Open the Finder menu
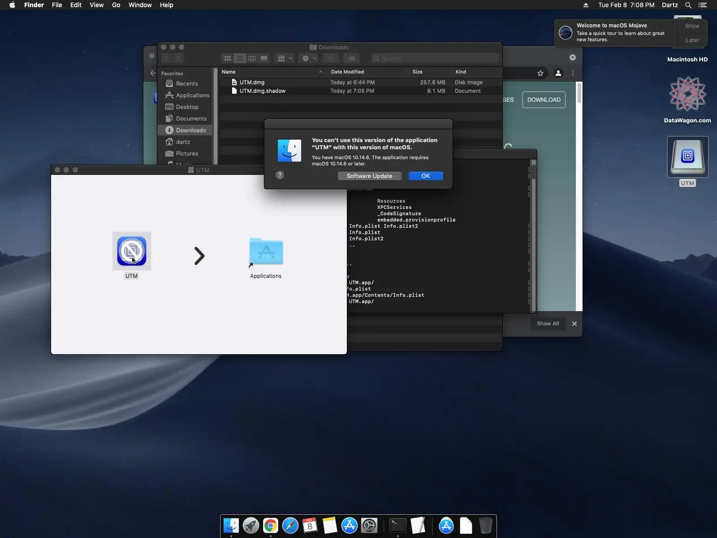This screenshot has width=717, height=538. click(x=34, y=5)
